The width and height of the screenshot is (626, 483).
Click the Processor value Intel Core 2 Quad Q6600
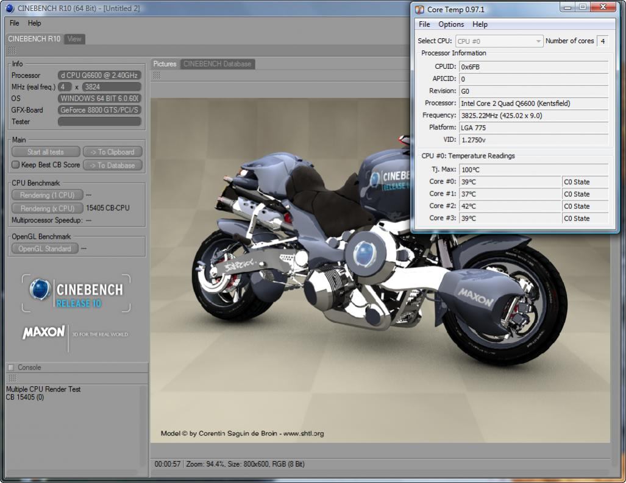point(533,104)
